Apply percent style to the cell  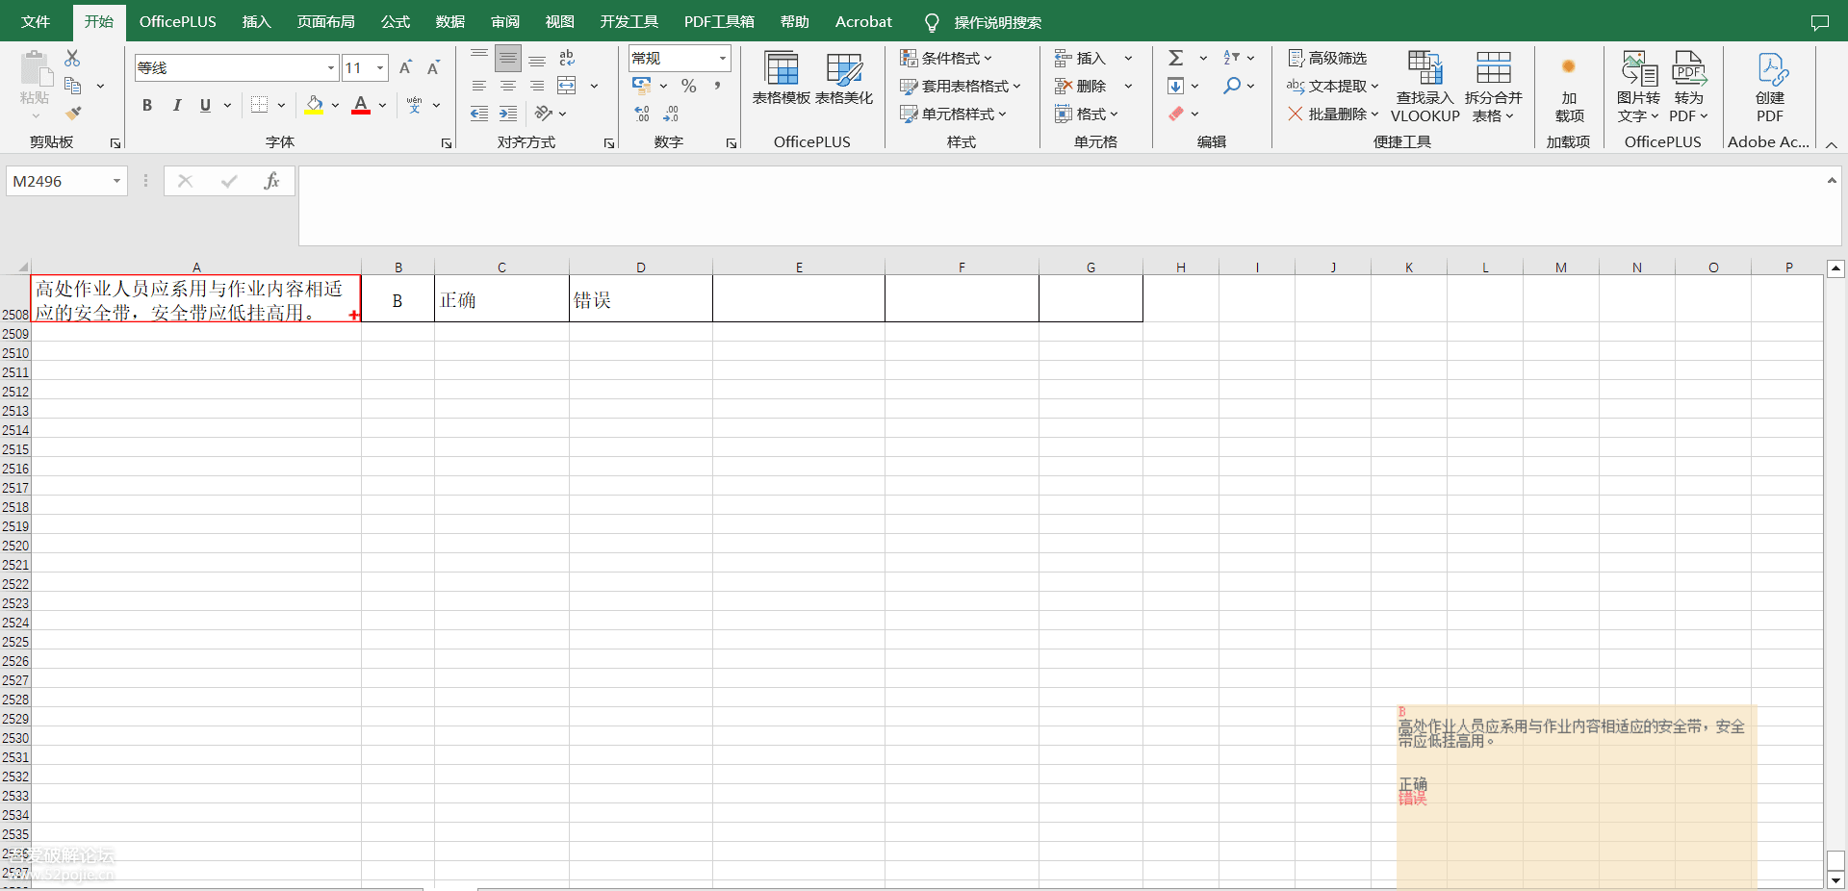(x=688, y=86)
